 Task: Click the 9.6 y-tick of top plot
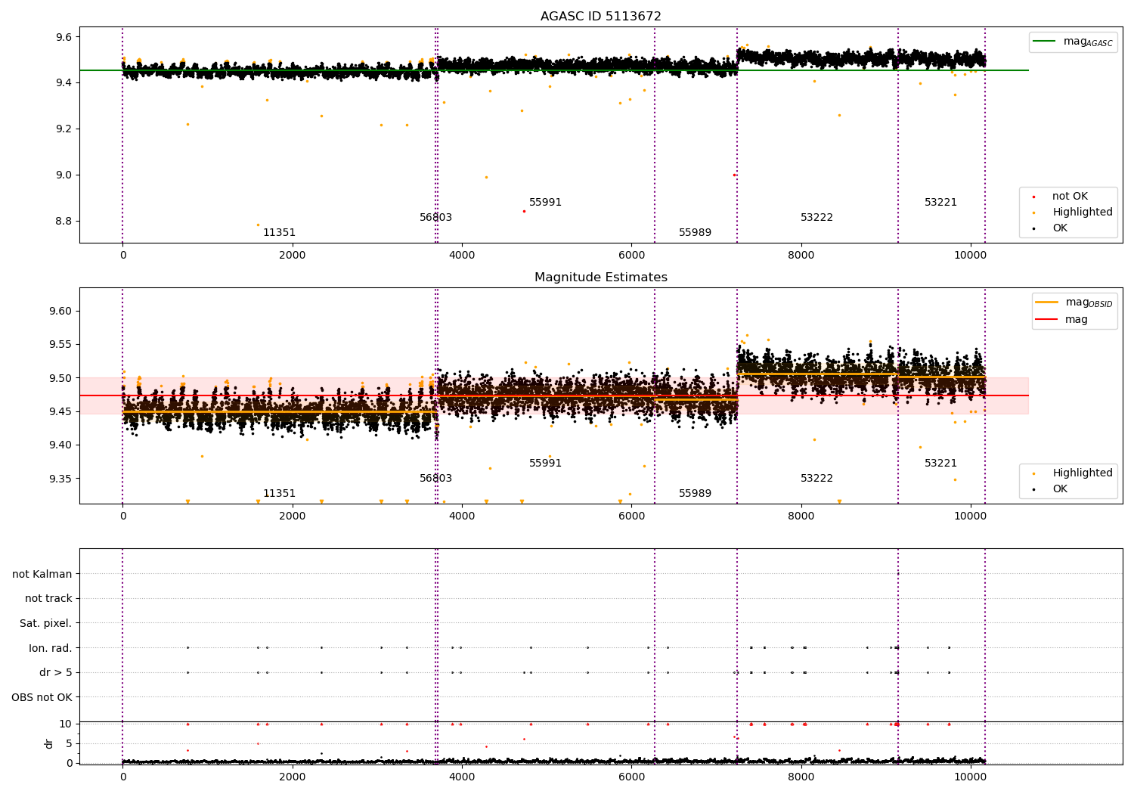point(64,37)
